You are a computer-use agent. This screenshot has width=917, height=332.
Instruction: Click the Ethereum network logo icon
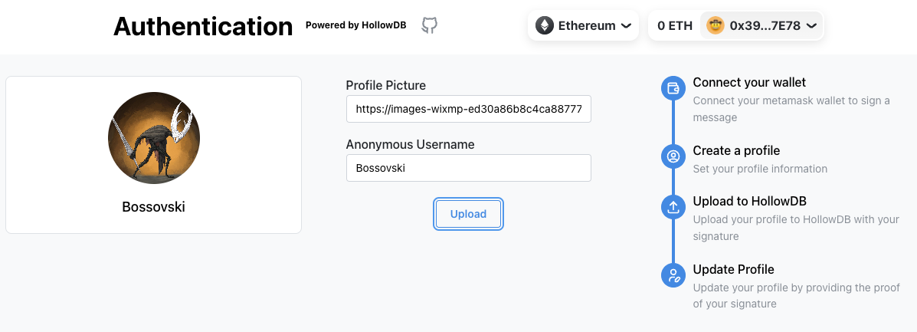pos(544,25)
